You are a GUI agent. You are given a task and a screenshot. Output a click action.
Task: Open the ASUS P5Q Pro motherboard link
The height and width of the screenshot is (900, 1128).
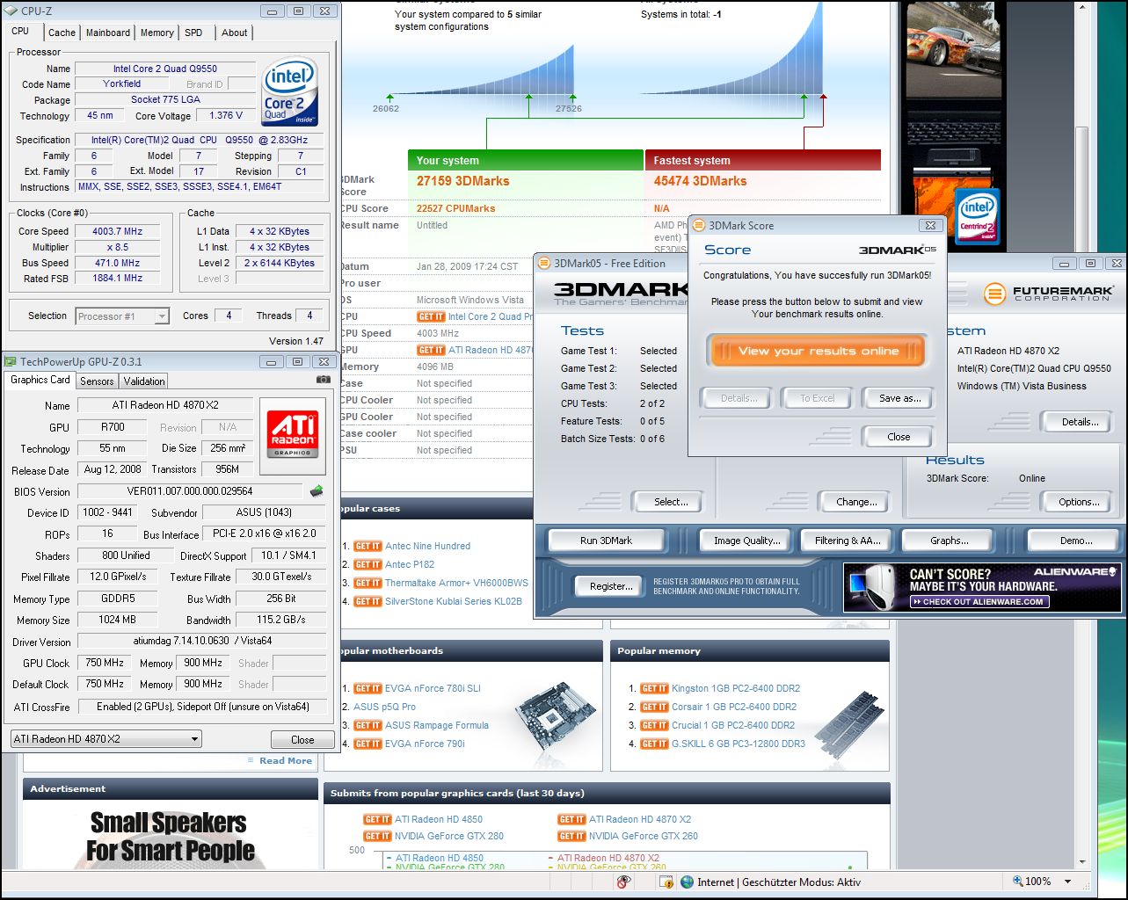(x=384, y=708)
